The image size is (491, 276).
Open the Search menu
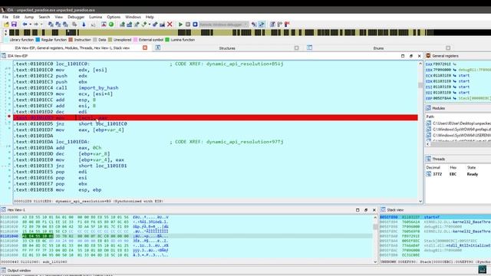point(44,17)
